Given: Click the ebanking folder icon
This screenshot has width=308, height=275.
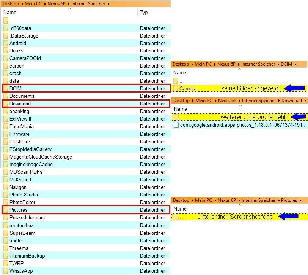Looking at the screenshot, I should [6, 111].
